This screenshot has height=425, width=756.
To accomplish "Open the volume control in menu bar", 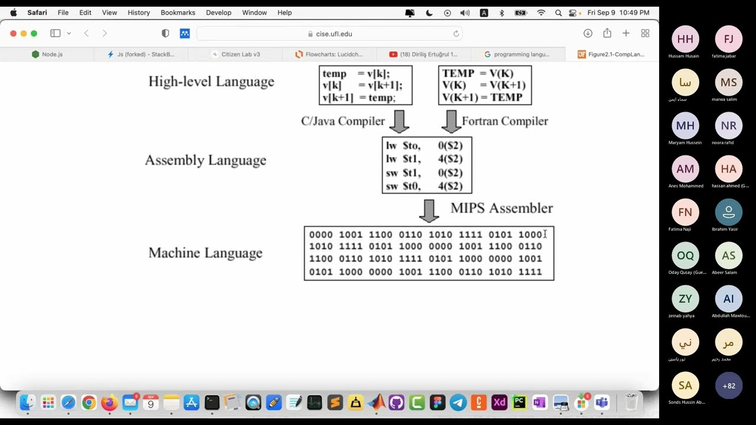I will (x=465, y=12).
